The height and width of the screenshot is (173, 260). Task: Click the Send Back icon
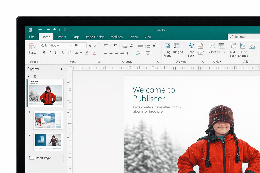(191, 46)
